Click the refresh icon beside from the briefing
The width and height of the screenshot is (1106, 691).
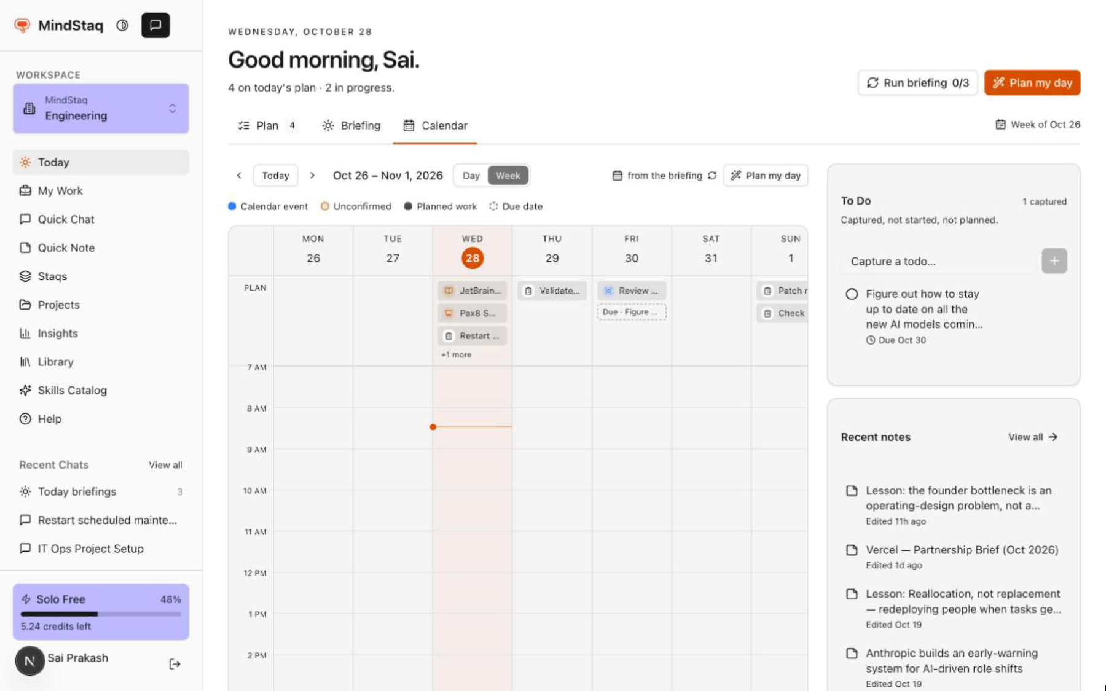[x=712, y=176]
